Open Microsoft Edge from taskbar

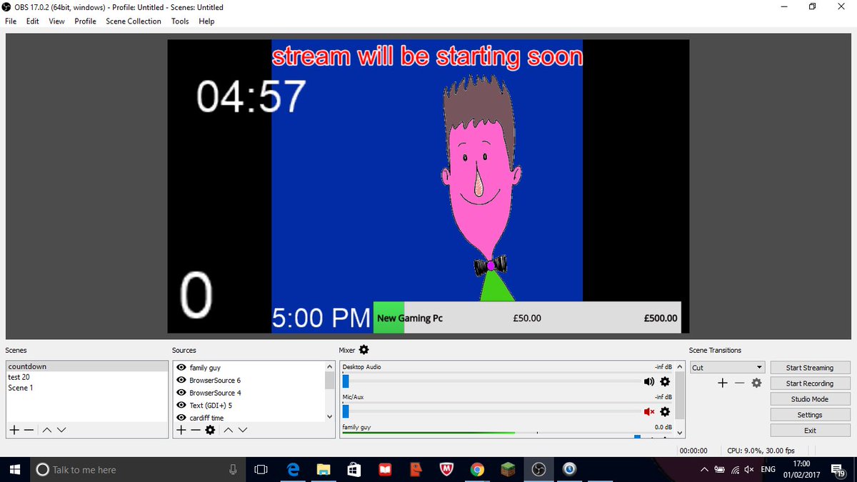tap(293, 469)
